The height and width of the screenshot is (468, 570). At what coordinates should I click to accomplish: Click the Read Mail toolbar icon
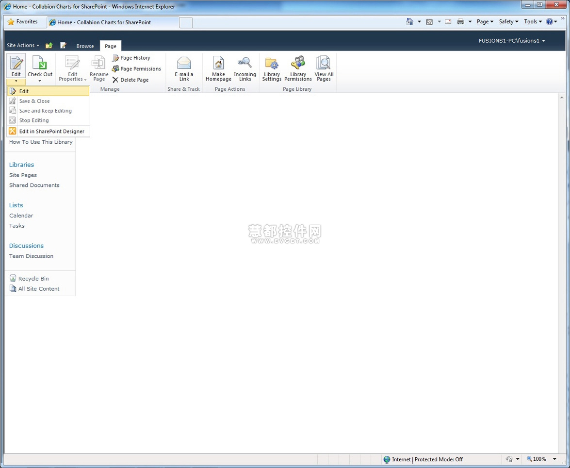coord(448,22)
